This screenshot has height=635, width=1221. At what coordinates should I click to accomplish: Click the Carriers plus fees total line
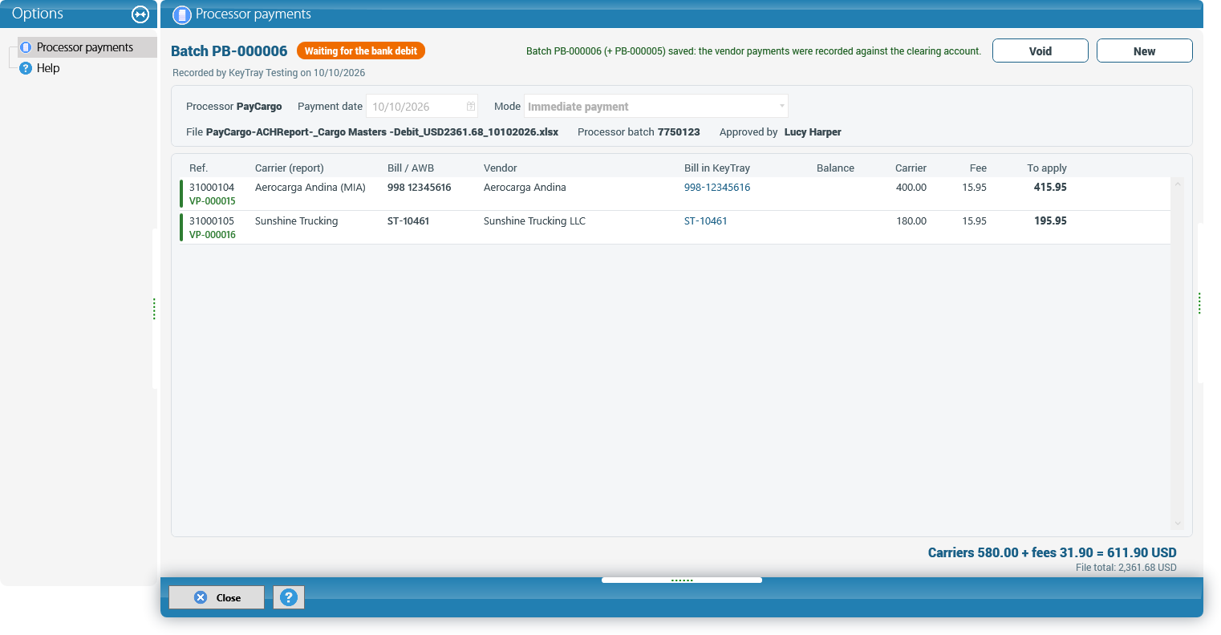1053,552
